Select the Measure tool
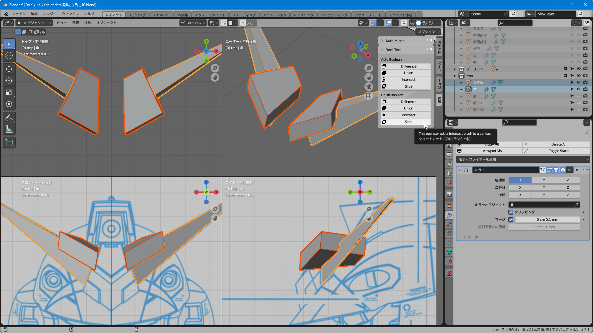The image size is (593, 333). 9,129
